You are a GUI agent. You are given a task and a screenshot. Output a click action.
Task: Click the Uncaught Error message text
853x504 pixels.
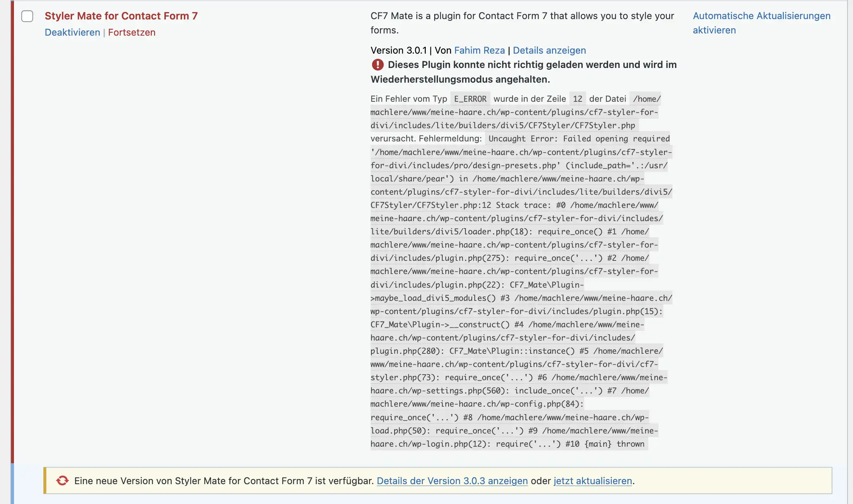point(523,139)
